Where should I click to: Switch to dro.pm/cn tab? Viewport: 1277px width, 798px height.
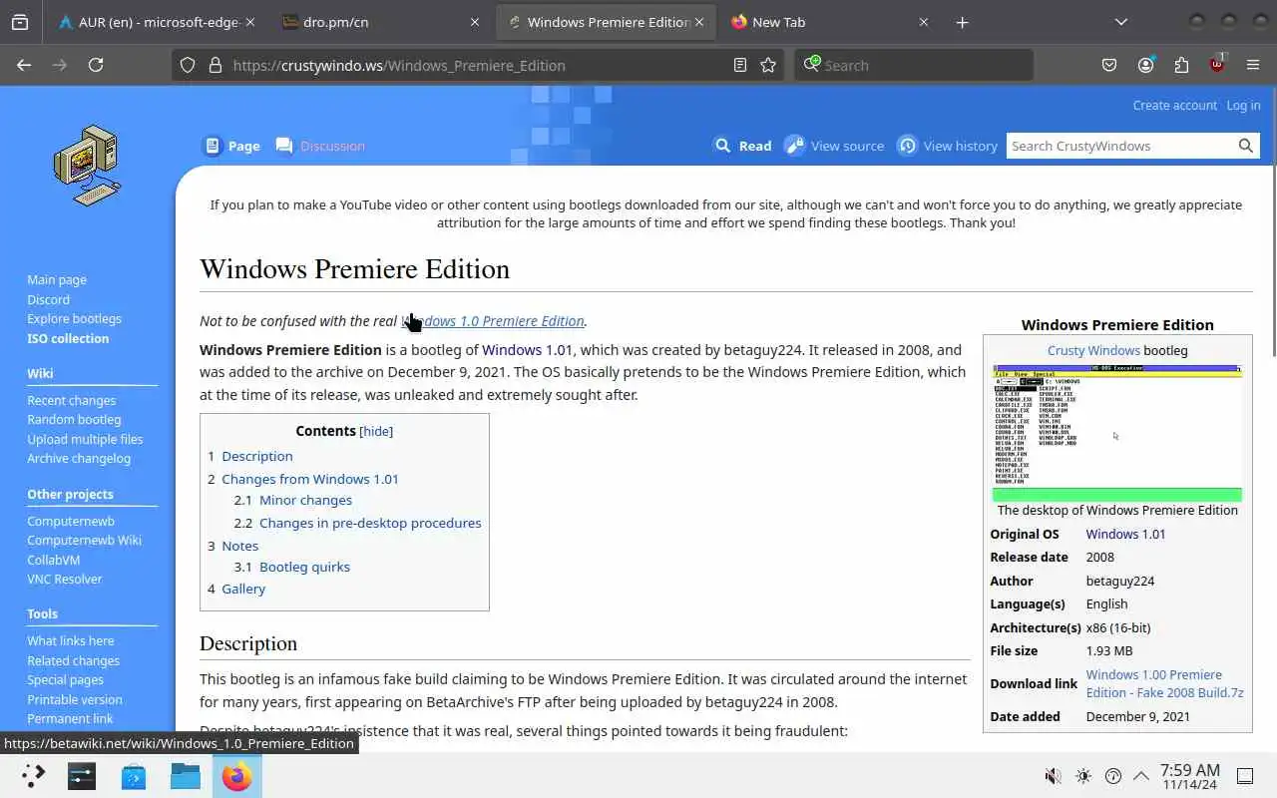point(382,22)
